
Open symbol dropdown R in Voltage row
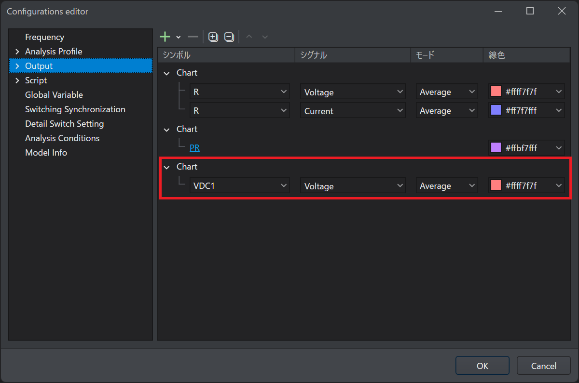point(240,92)
